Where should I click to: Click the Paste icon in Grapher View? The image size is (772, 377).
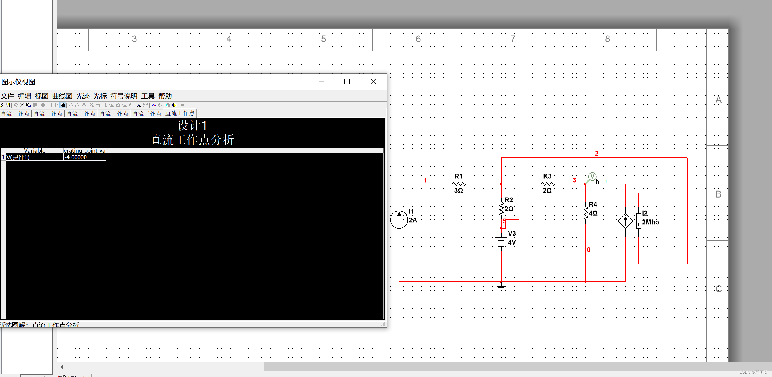(35, 105)
